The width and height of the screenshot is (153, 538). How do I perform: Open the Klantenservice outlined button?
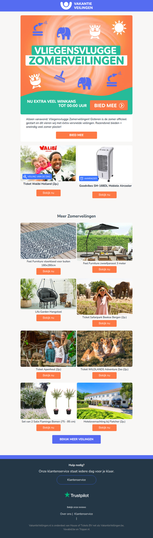click(76, 479)
